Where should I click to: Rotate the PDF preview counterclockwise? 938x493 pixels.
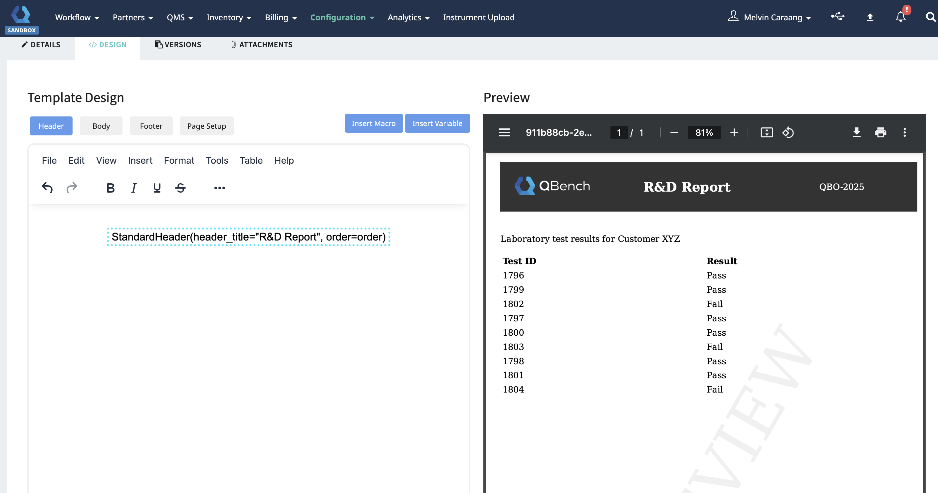coord(788,132)
